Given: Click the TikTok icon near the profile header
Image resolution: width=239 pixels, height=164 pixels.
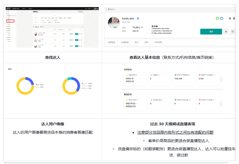Looking at the screenshot, I should coord(234,18).
